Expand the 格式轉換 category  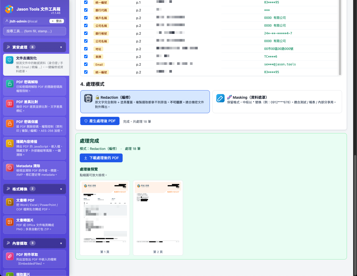34,189
